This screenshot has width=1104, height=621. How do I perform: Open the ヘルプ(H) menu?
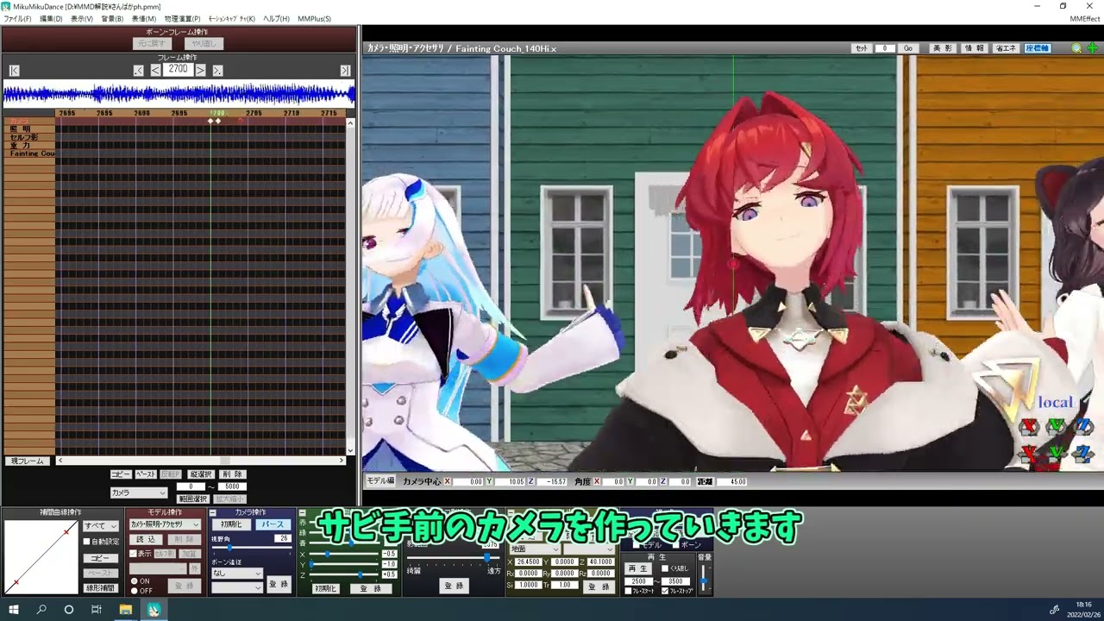click(x=276, y=19)
